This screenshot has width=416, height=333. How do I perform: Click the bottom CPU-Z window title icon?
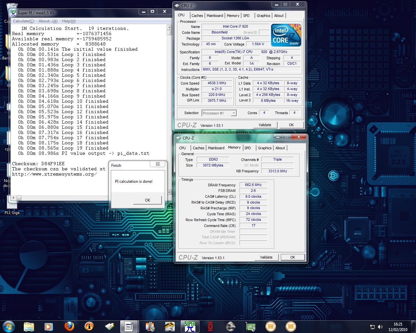tap(178, 138)
